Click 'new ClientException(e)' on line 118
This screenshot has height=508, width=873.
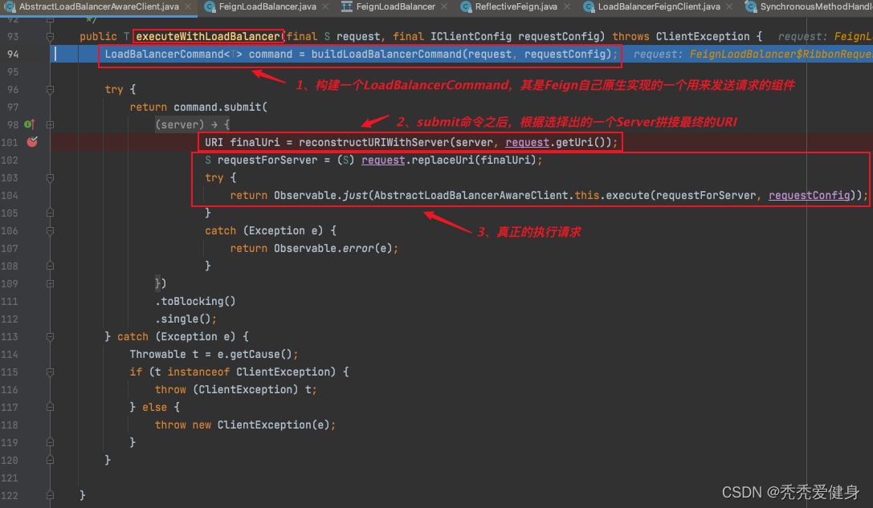click(x=260, y=425)
